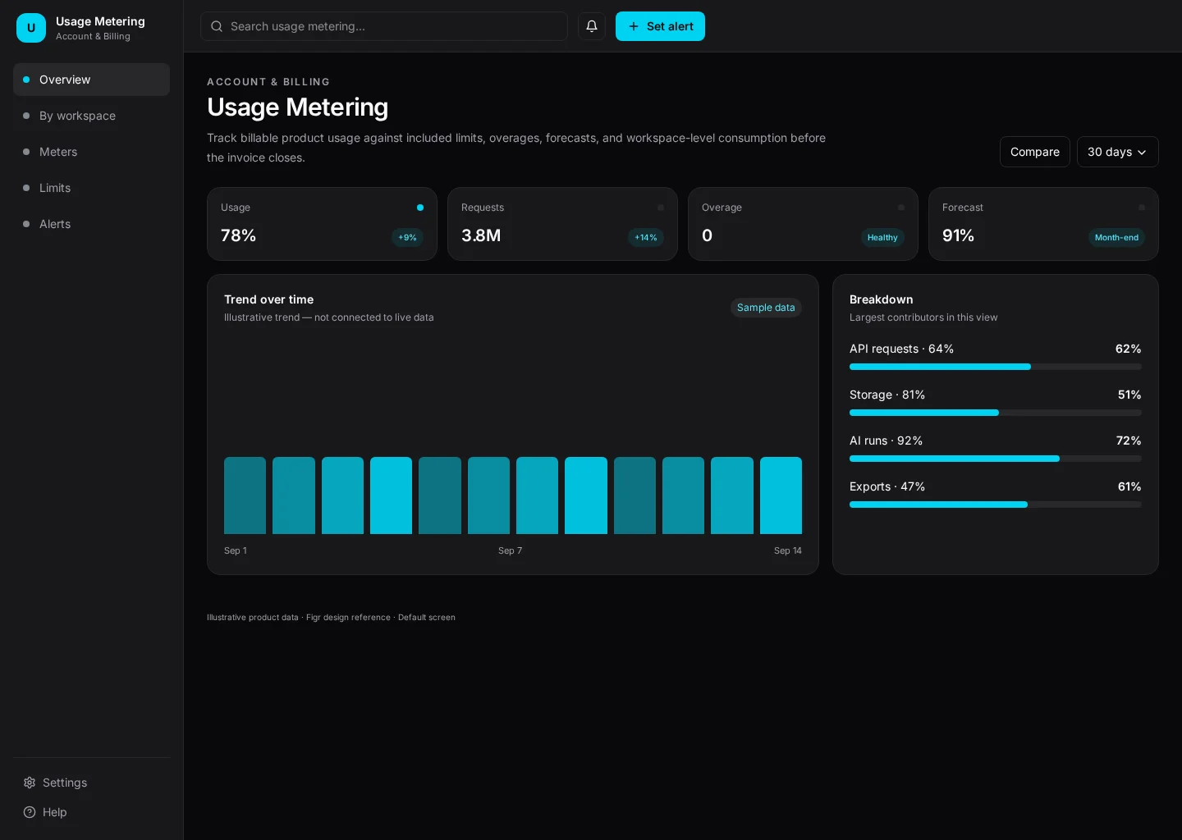Select Limits in the sidebar
The height and width of the screenshot is (840, 1182).
coord(92,188)
